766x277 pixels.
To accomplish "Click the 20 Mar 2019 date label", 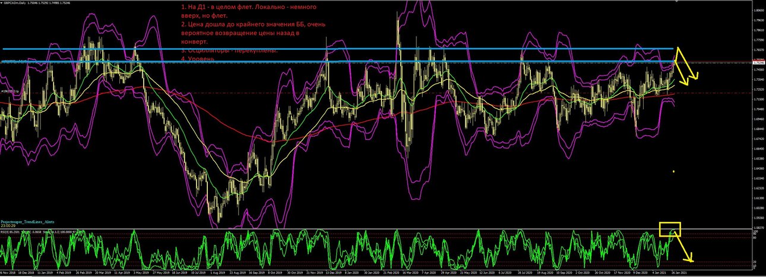I will coord(103,273).
